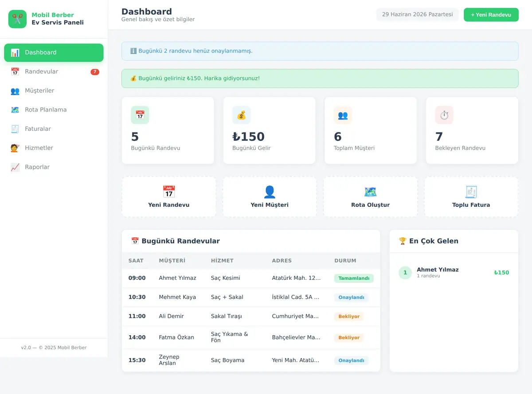This screenshot has width=532, height=394.
Task: Click the map icon above Rota Oluştur
Action: [x=370, y=192]
